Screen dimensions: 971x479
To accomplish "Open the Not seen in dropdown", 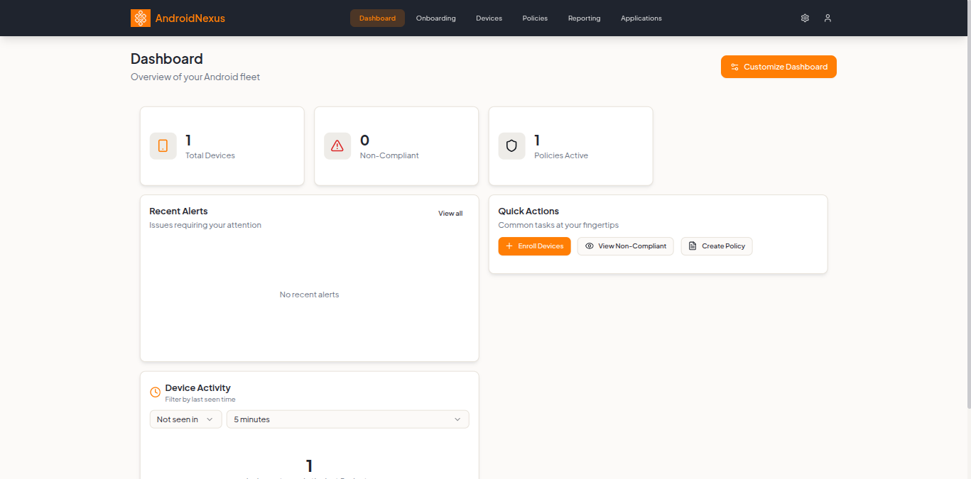I will (x=185, y=419).
